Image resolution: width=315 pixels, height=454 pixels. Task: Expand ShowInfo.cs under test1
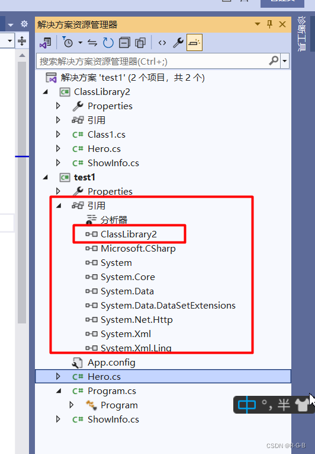[x=58, y=419]
